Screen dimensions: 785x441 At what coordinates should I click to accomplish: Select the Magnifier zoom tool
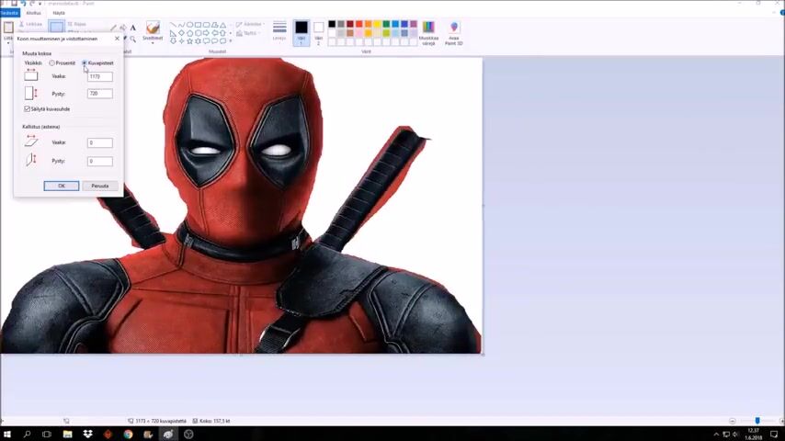point(132,39)
